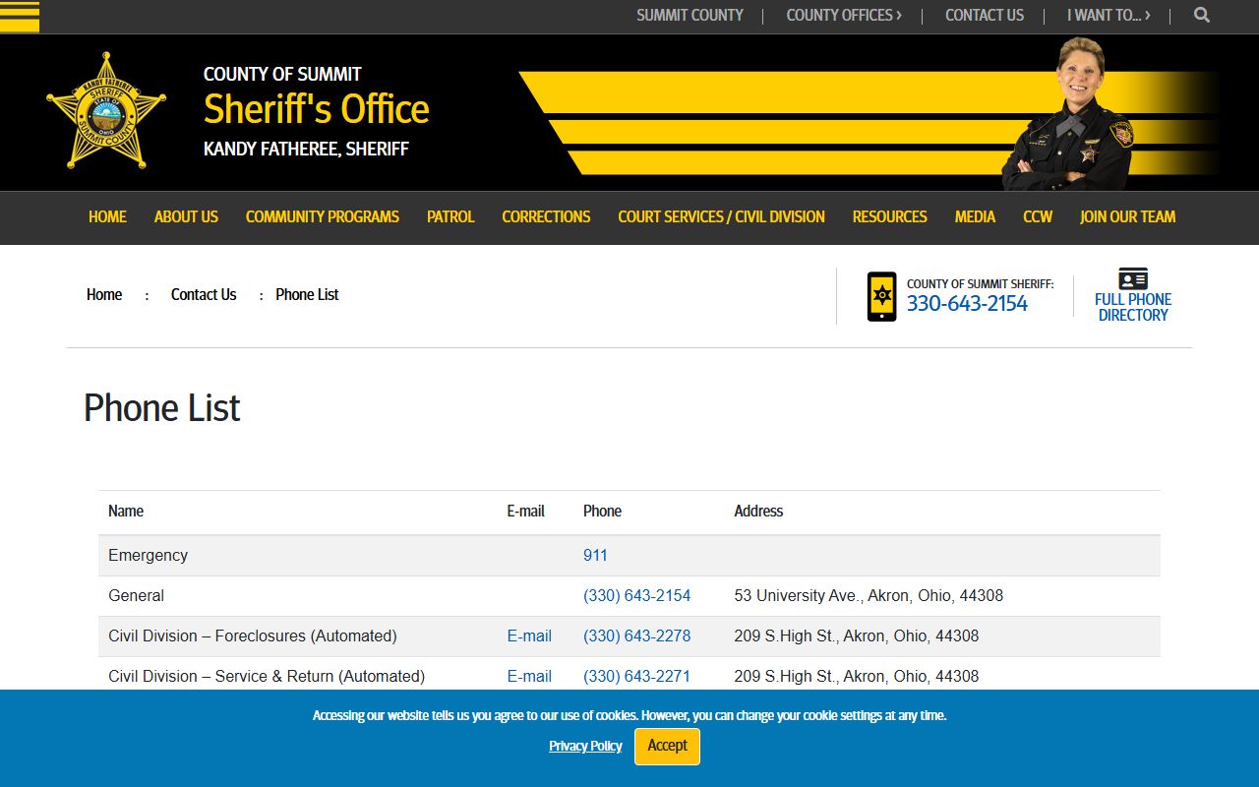Viewport: 1259px width, 787px height.
Task: Select Civil Division – Service & Return text
Action: [267, 676]
